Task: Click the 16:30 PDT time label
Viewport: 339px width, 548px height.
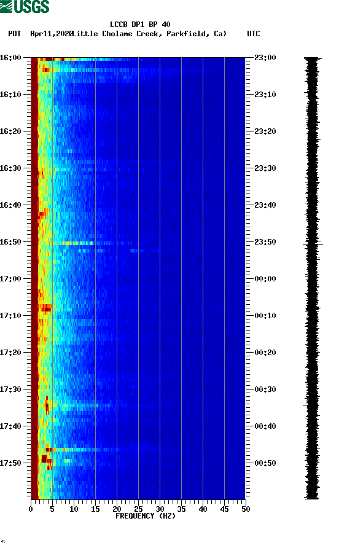Action: (x=10, y=168)
